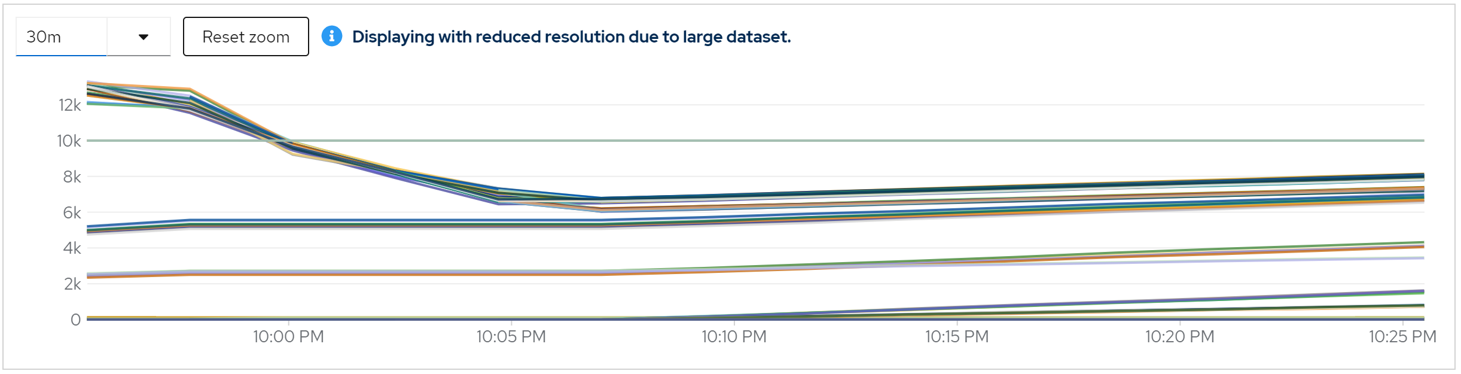
Task: Click the 10:20 PM time axis label
Action: click(1179, 337)
